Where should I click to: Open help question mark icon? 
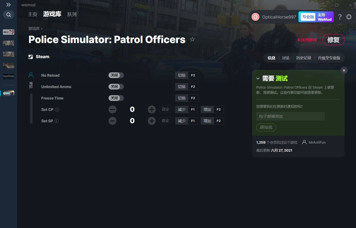(x=340, y=17)
